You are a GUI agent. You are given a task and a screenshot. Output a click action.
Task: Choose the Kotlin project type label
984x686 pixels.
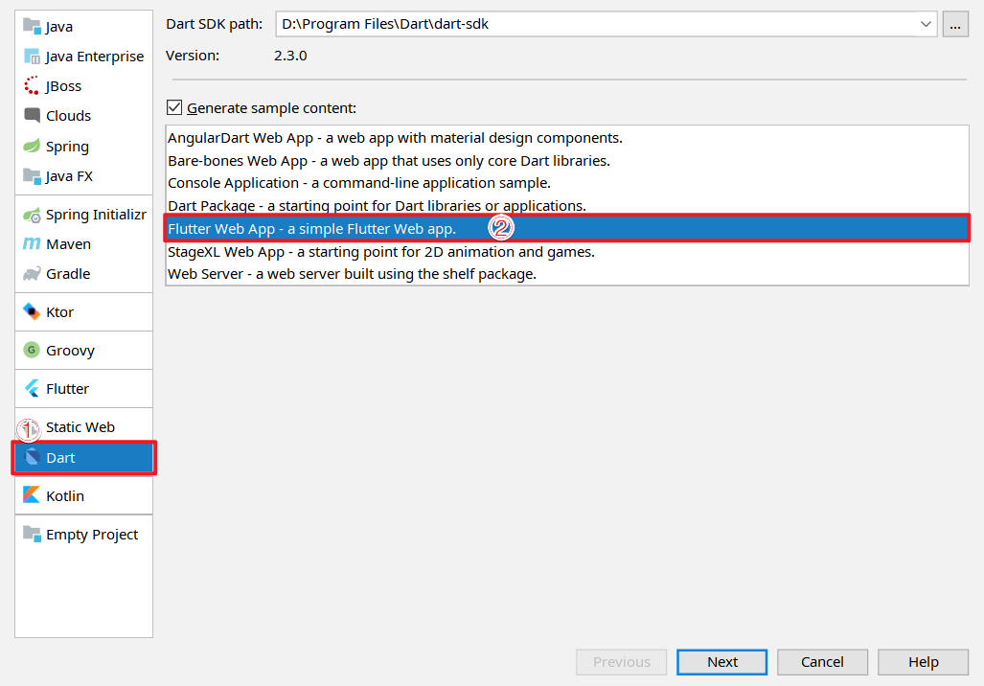pos(64,496)
